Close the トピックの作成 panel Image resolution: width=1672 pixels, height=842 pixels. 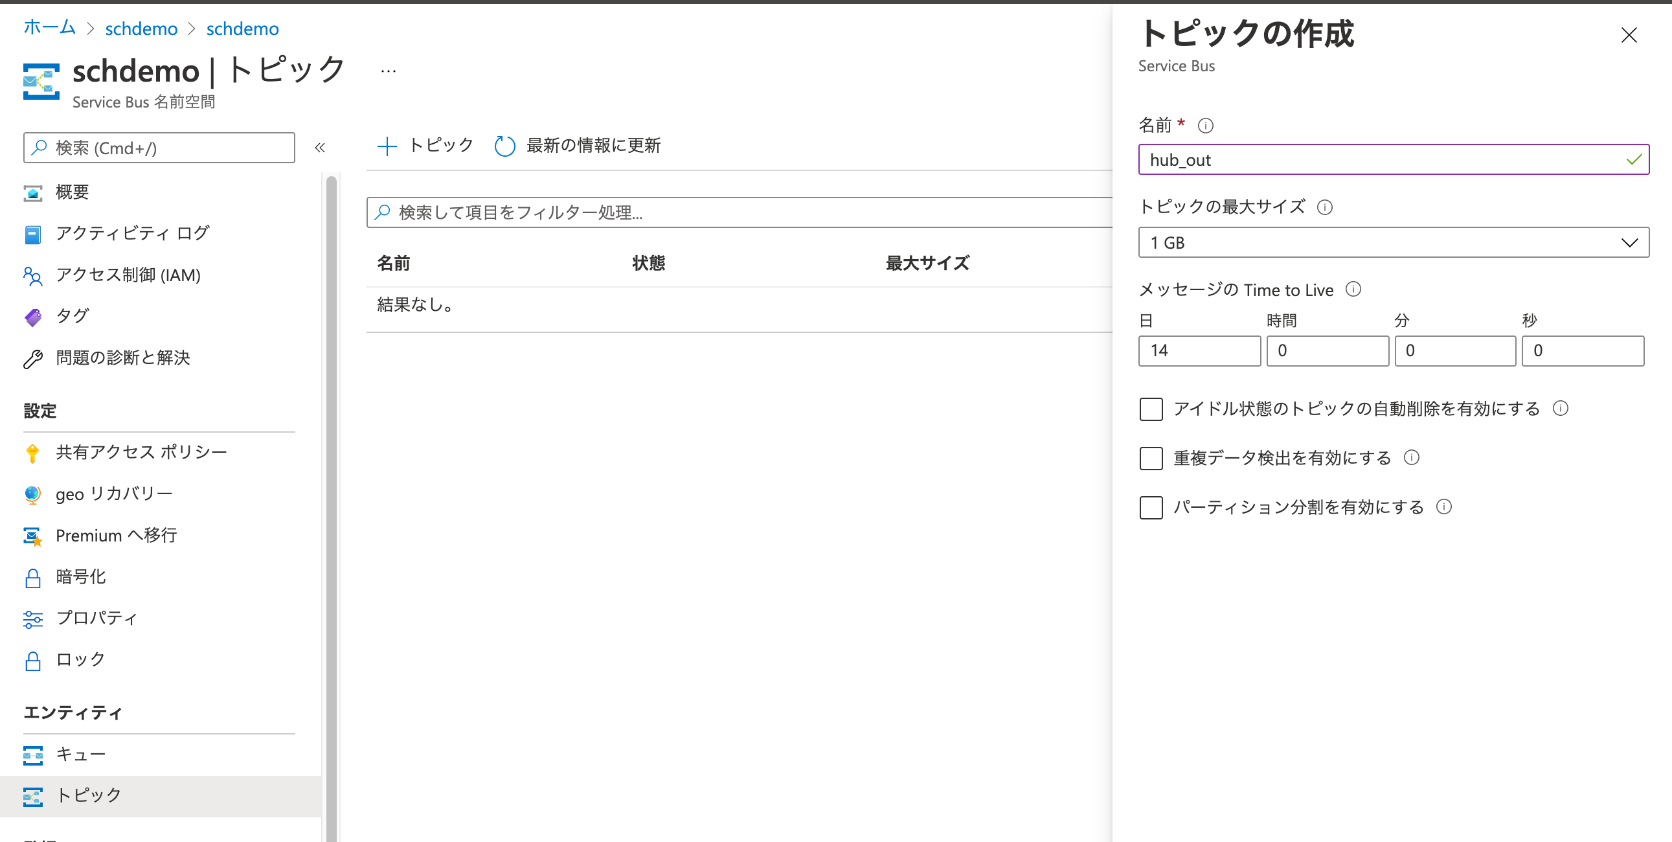click(x=1629, y=34)
